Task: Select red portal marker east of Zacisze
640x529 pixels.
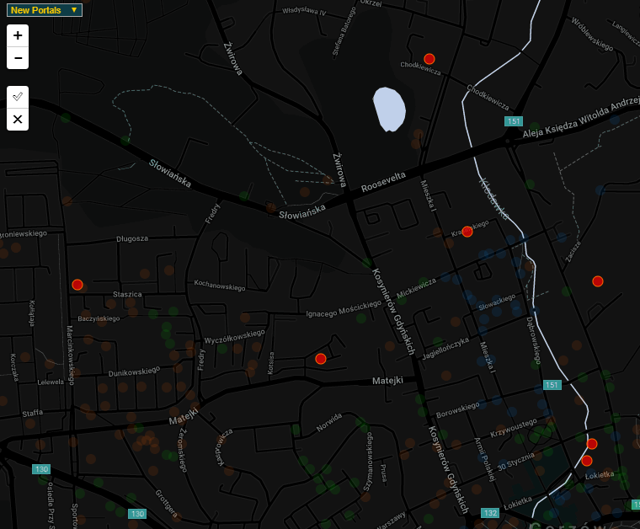Action: tap(598, 281)
